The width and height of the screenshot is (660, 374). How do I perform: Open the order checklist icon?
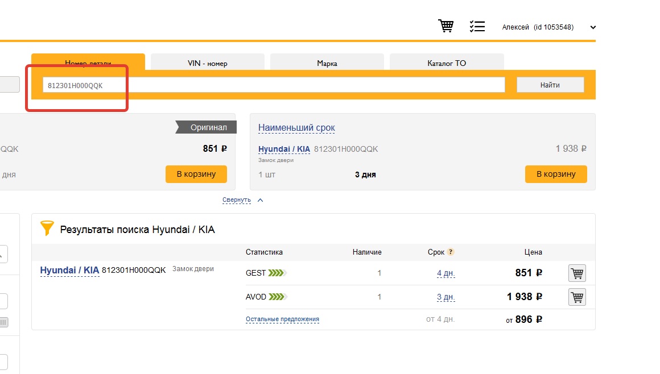tap(477, 26)
